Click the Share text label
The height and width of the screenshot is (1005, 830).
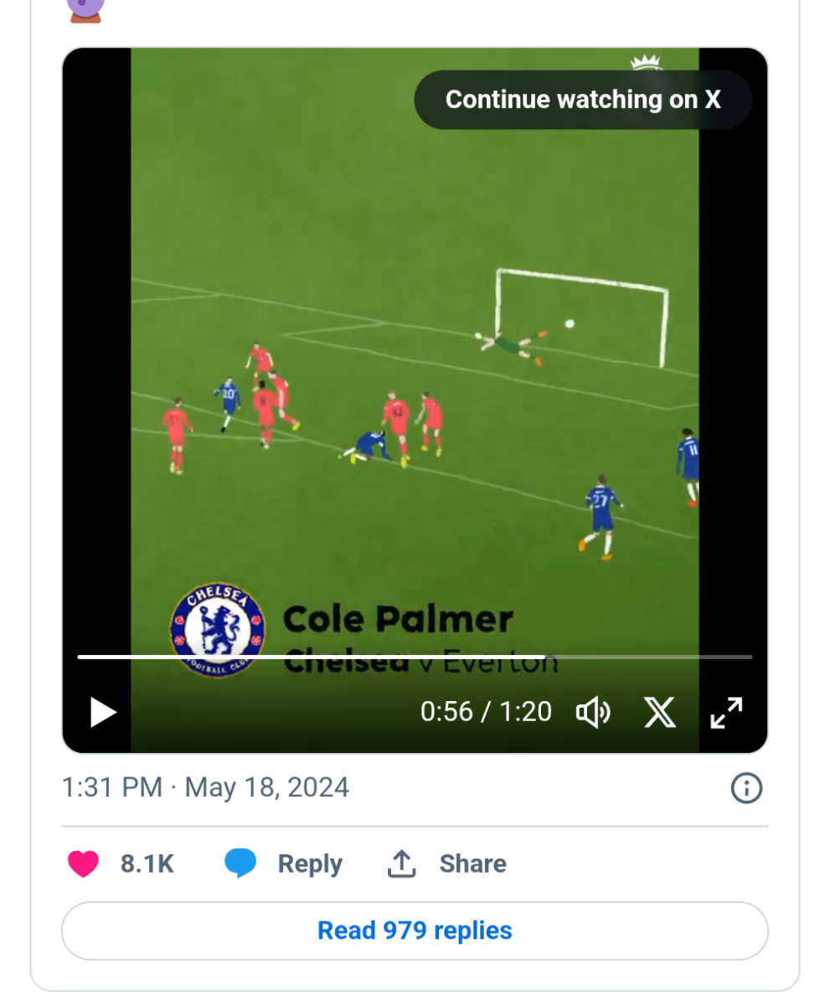click(472, 863)
